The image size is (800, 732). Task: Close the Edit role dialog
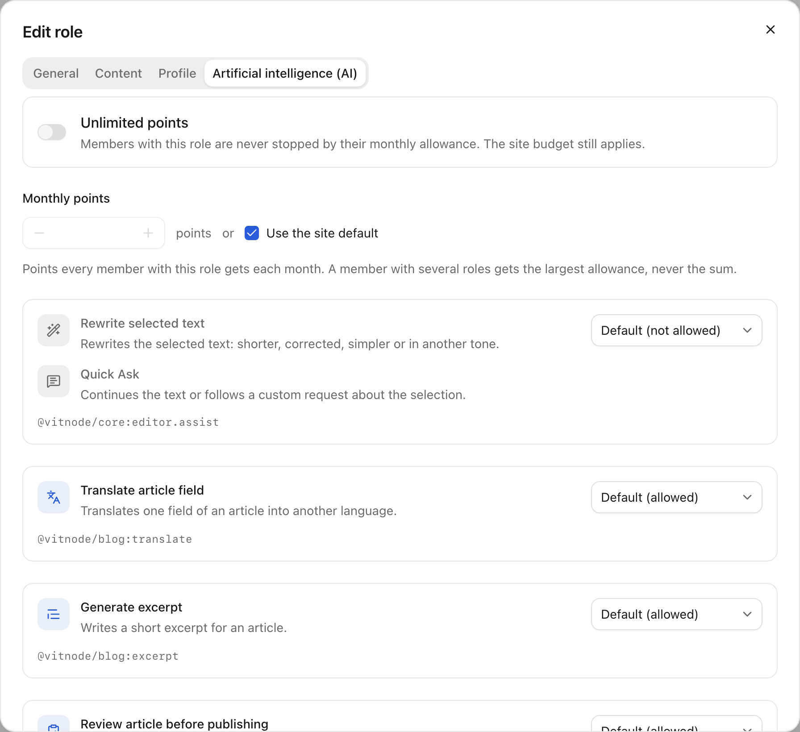[x=770, y=29]
